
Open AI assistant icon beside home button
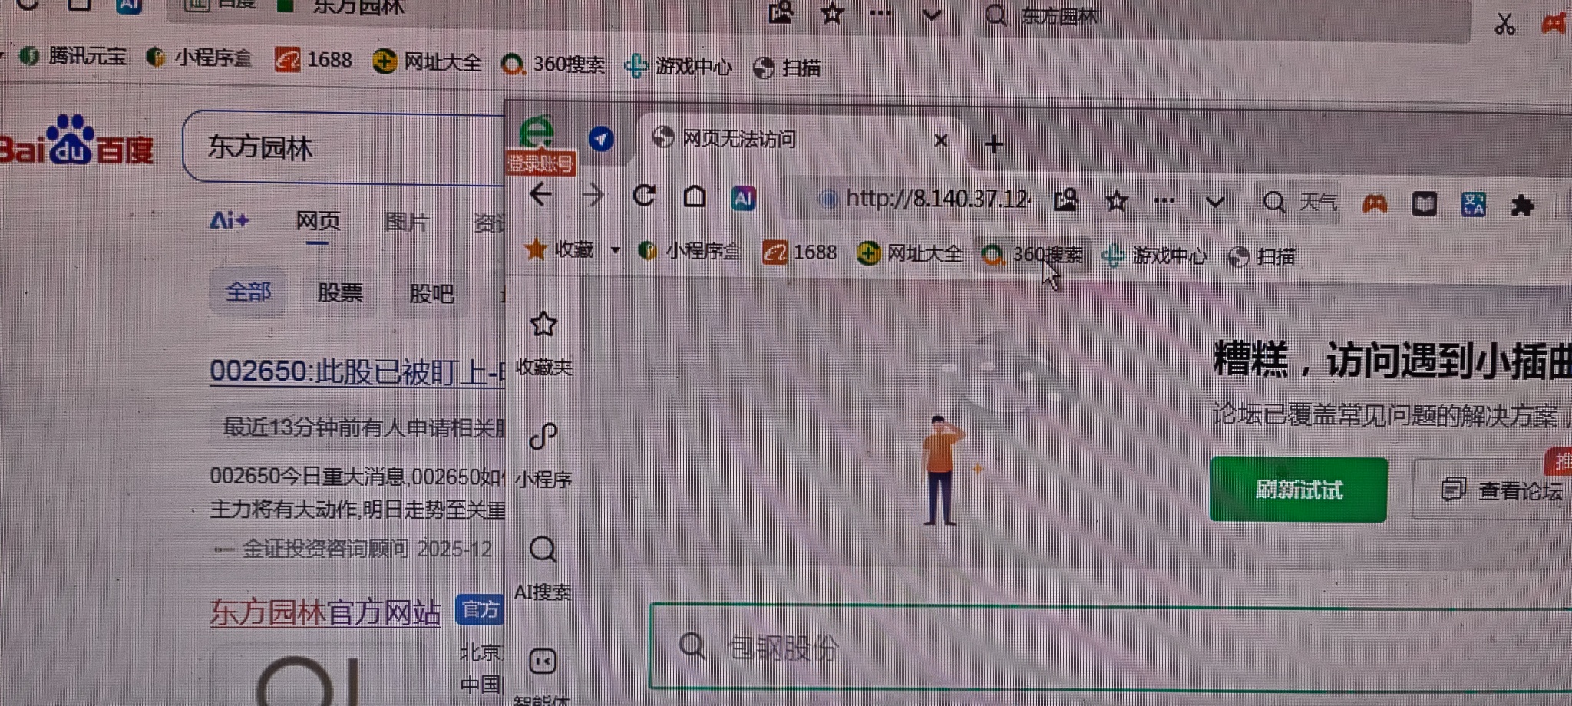click(743, 199)
